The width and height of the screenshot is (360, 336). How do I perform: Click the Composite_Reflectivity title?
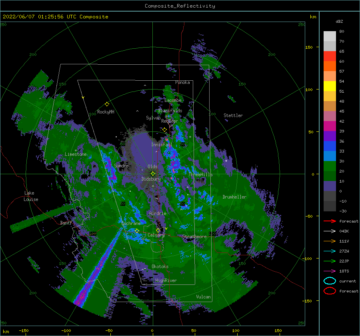click(x=180, y=6)
